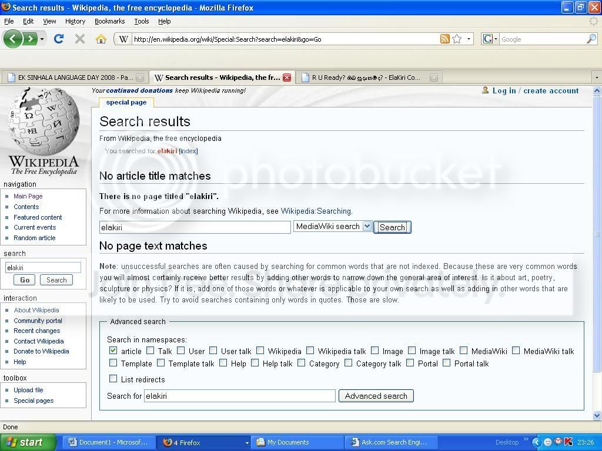Click the main elakiri search text field
Image resolution: width=602 pixels, height=451 pixels.
click(195, 227)
